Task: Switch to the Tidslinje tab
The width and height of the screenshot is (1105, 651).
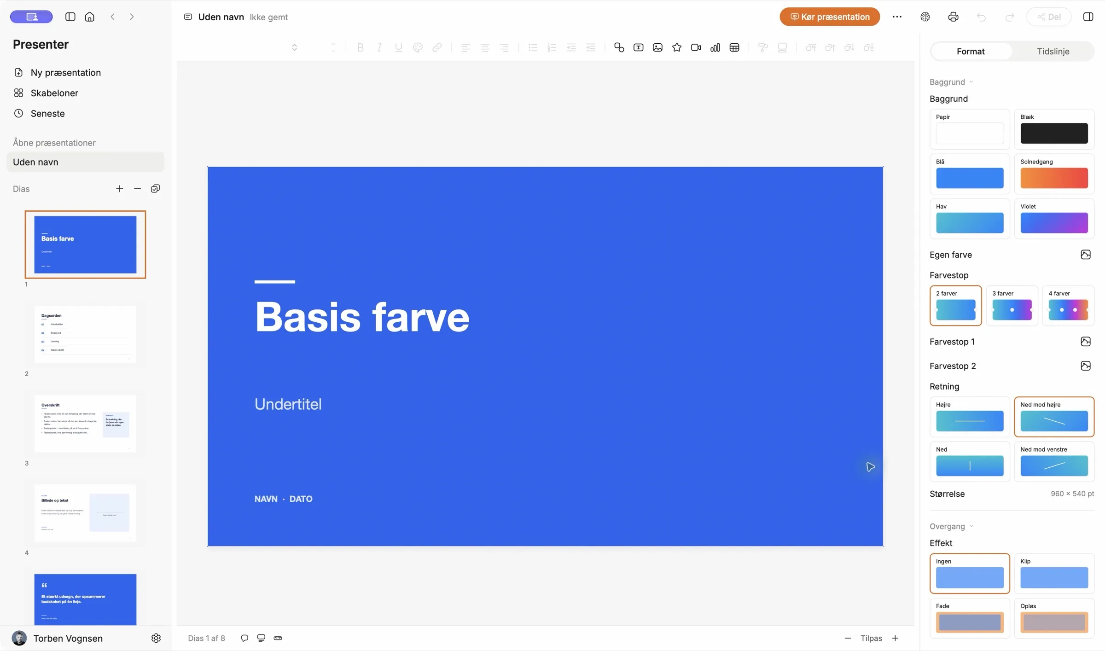Action: [x=1053, y=51]
